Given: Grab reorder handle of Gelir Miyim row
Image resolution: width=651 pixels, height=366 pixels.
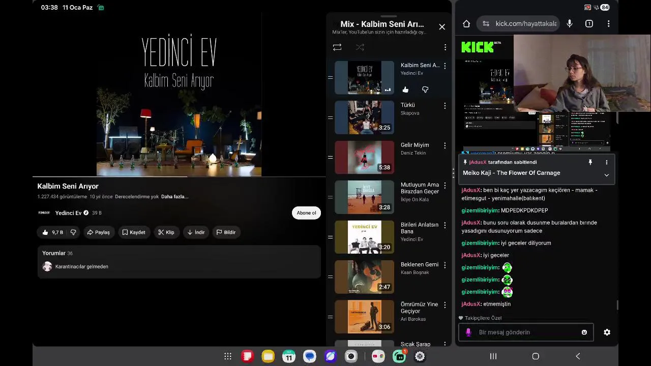Looking at the screenshot, I should pyautogui.click(x=330, y=157).
